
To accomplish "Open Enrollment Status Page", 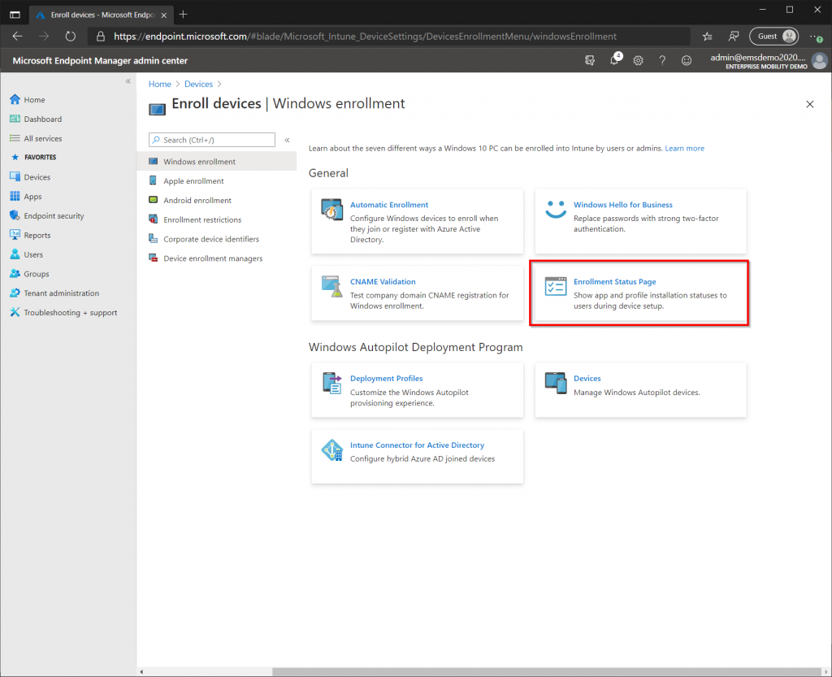I will [614, 282].
